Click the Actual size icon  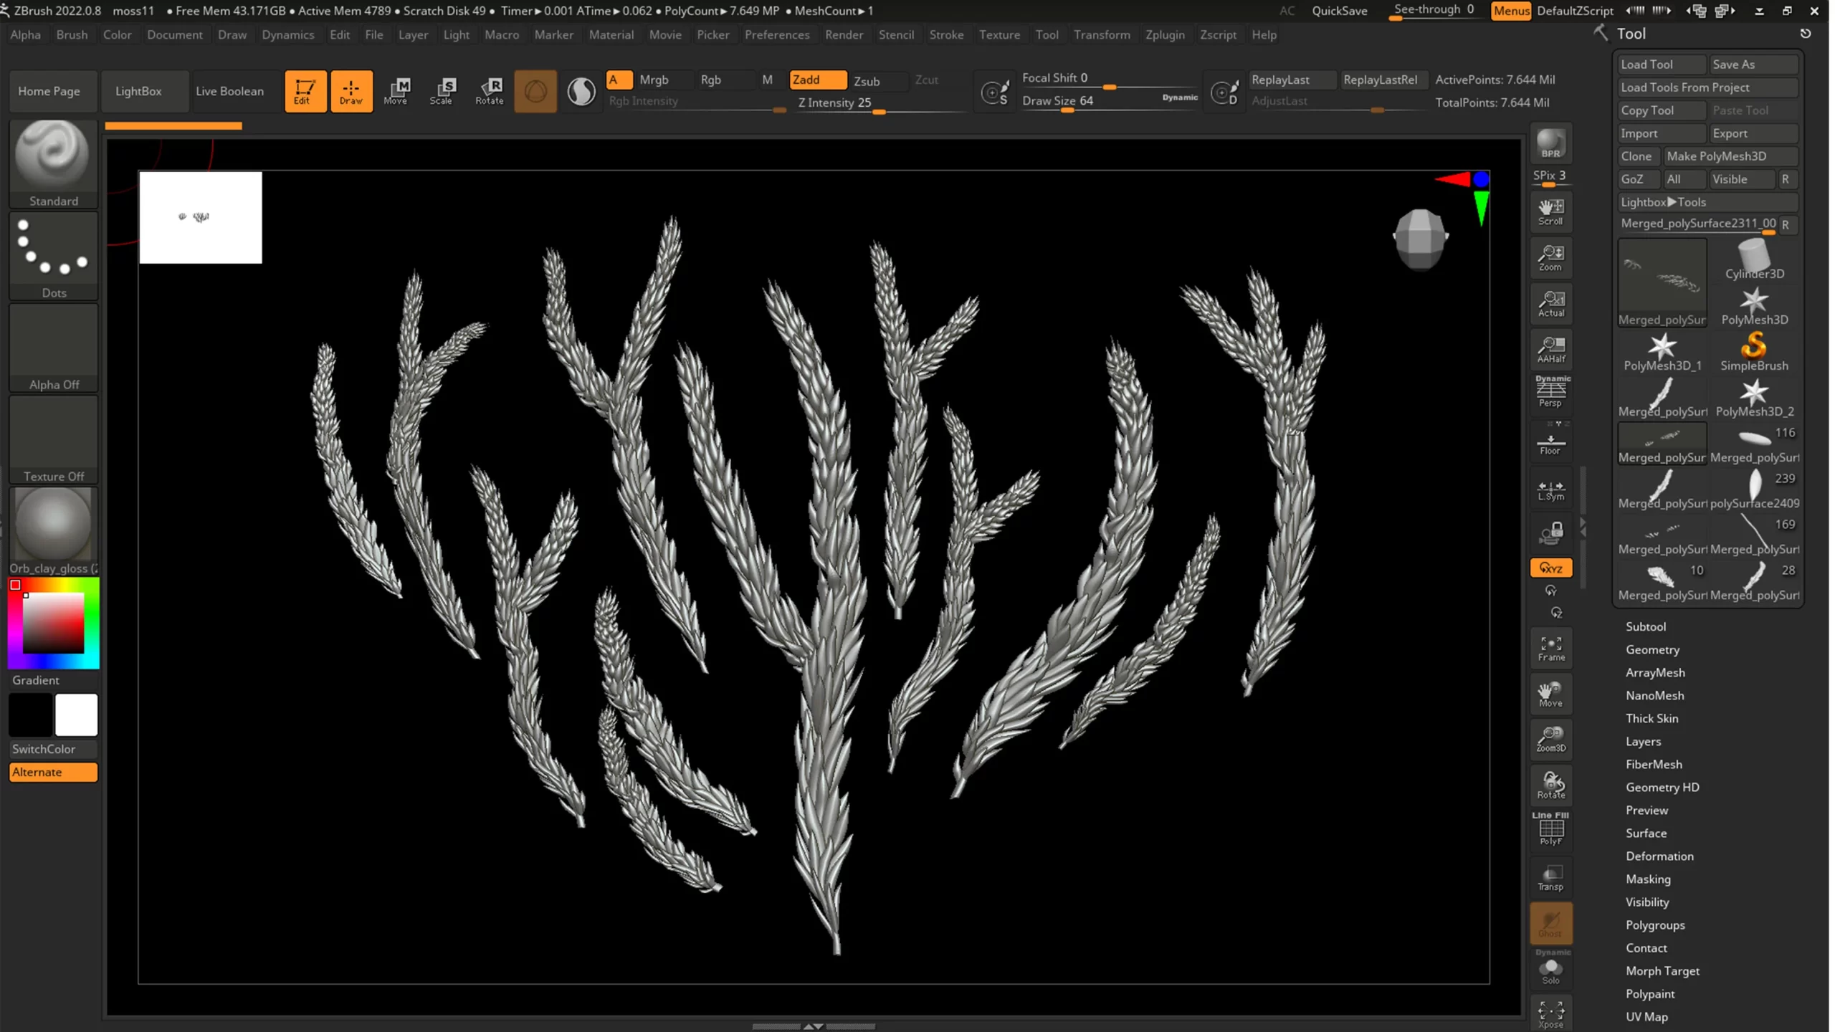coord(1550,303)
